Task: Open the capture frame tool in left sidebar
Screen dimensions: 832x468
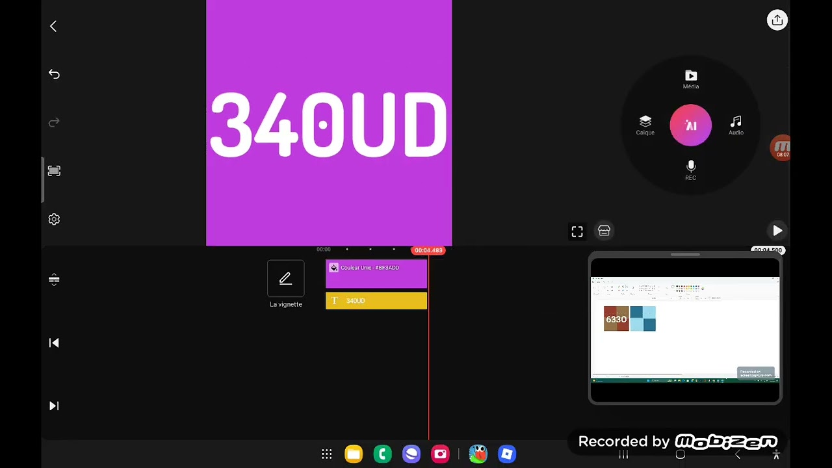Action: coord(54,171)
